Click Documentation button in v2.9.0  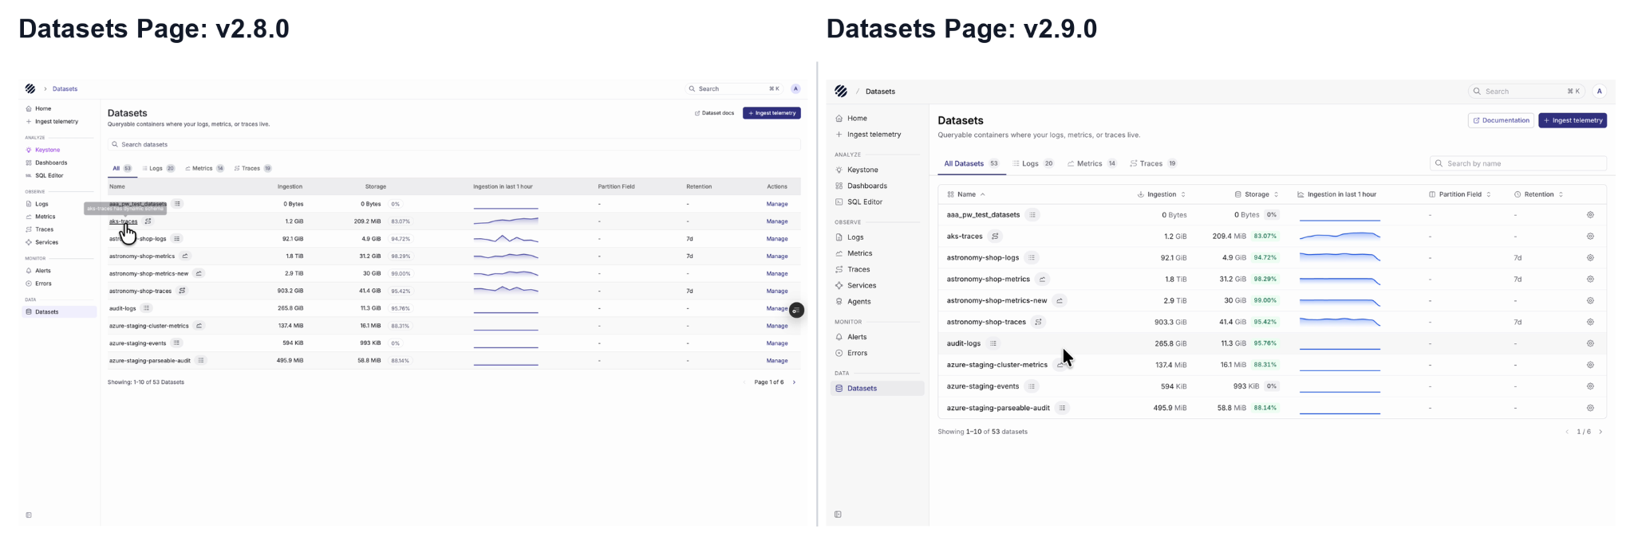click(1501, 120)
